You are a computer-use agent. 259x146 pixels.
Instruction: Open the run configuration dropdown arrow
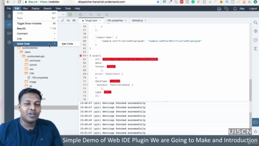tap(64, 15)
